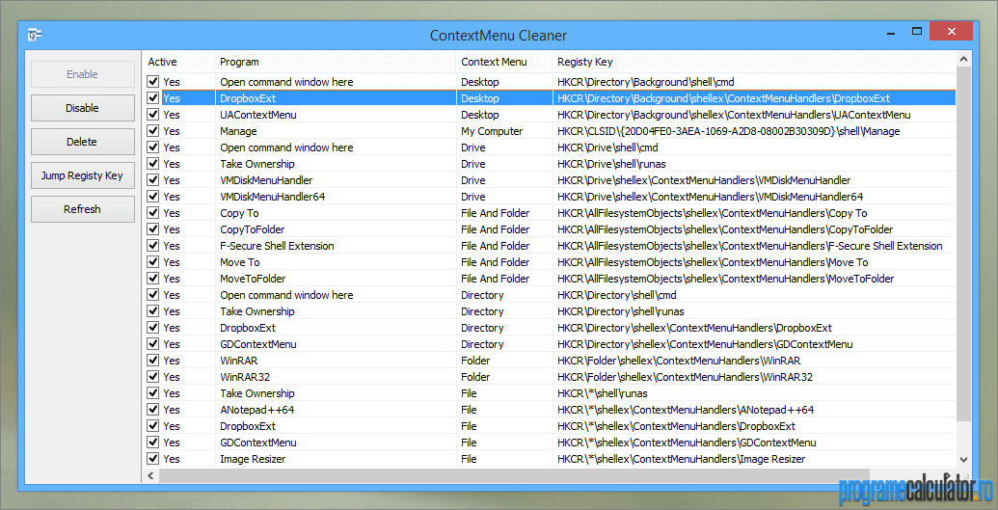Click the Registy Key column header
The height and width of the screenshot is (510, 998).
(754, 62)
